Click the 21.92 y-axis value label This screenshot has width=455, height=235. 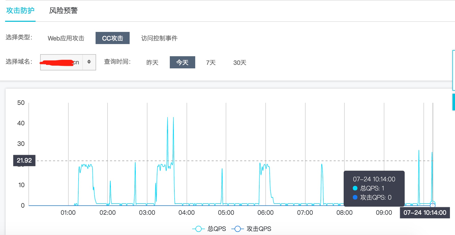coord(24,160)
